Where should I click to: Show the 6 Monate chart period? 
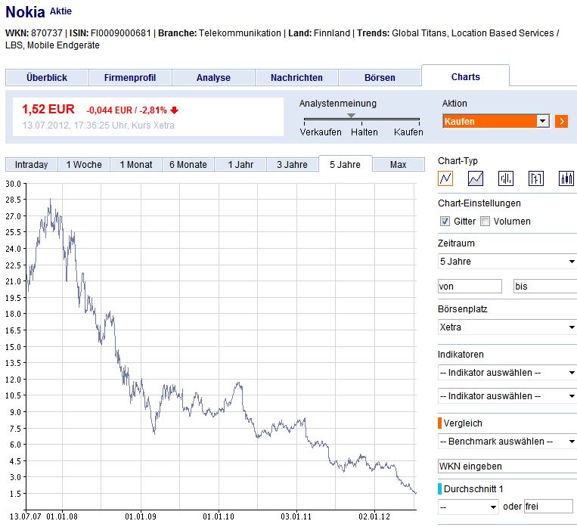pyautogui.click(x=188, y=165)
